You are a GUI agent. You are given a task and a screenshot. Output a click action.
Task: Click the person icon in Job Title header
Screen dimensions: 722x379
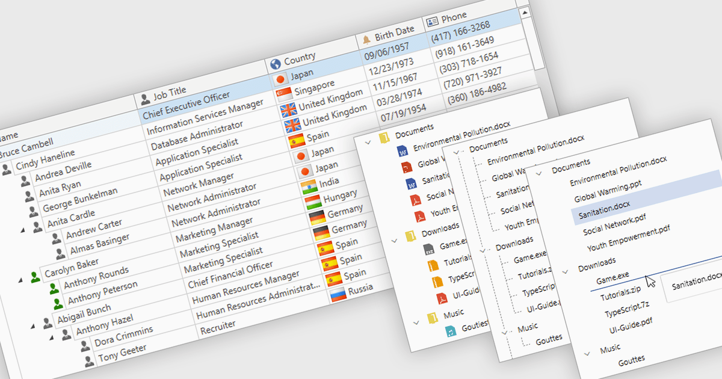point(145,99)
